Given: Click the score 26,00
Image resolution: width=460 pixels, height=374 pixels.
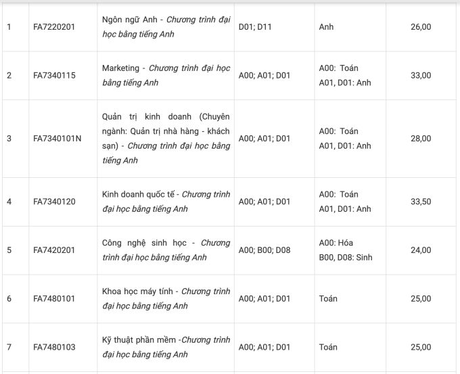Looking at the screenshot, I should click(420, 26).
